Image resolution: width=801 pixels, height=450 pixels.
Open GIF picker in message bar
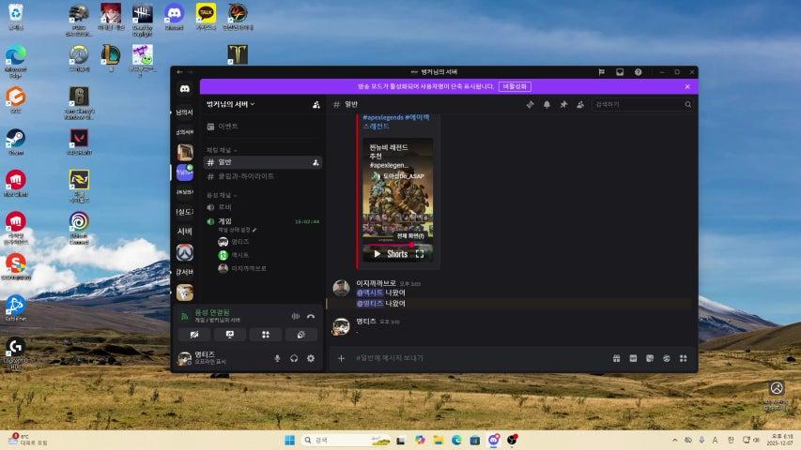[x=633, y=358]
